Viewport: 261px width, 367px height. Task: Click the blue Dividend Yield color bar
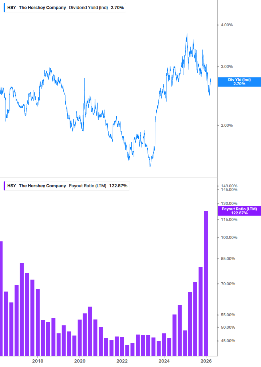coord(4,8)
